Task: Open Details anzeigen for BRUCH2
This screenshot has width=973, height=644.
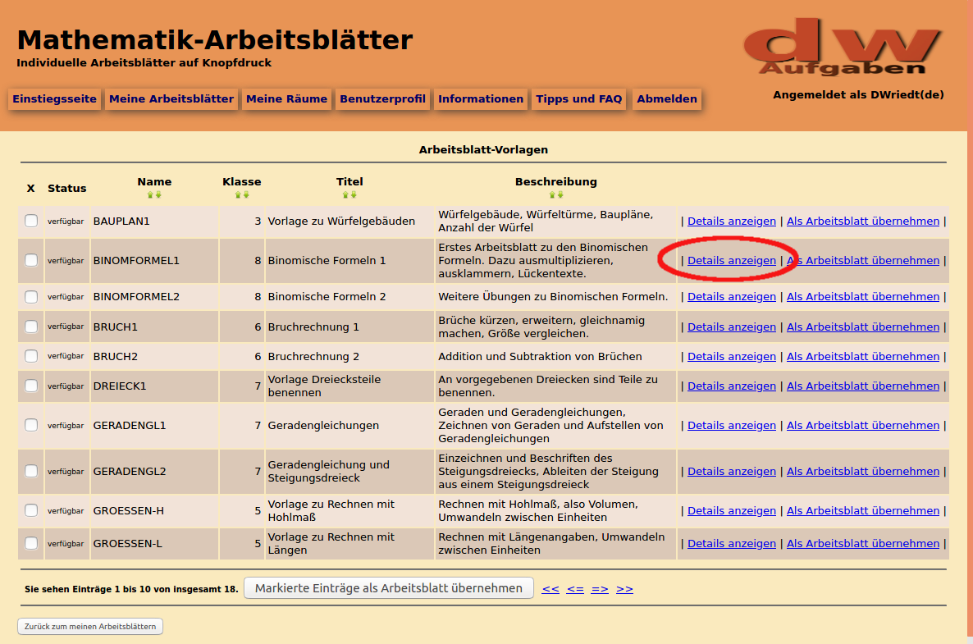Action: click(x=732, y=357)
